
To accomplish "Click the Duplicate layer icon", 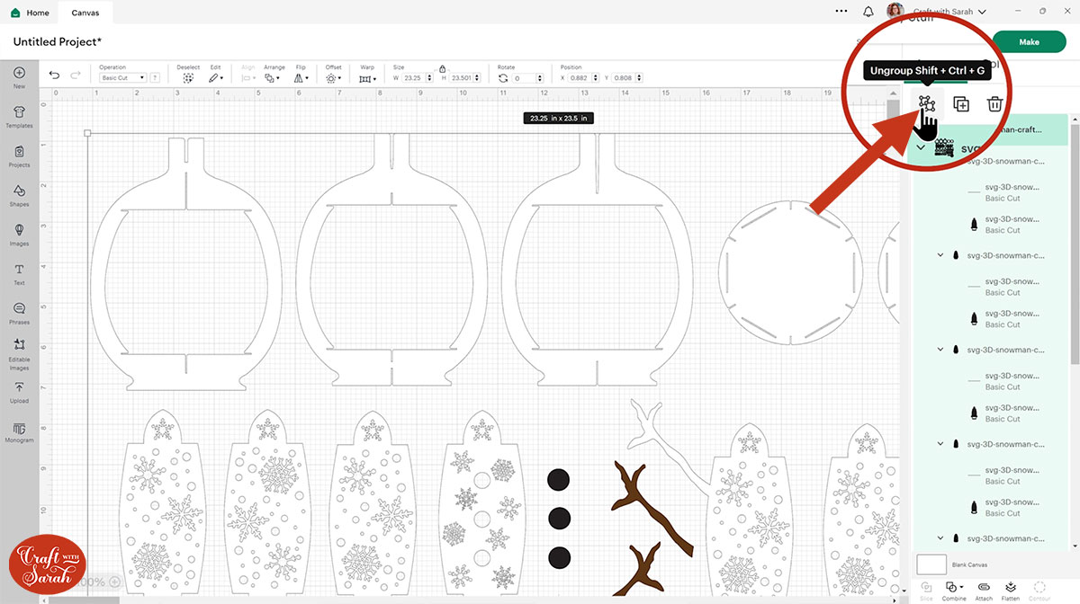I will pos(960,104).
